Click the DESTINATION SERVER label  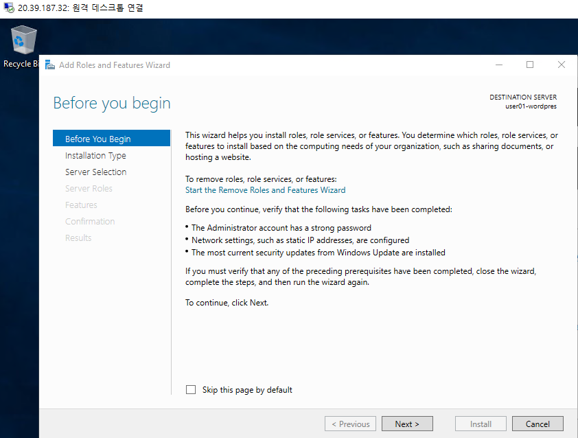(x=523, y=97)
